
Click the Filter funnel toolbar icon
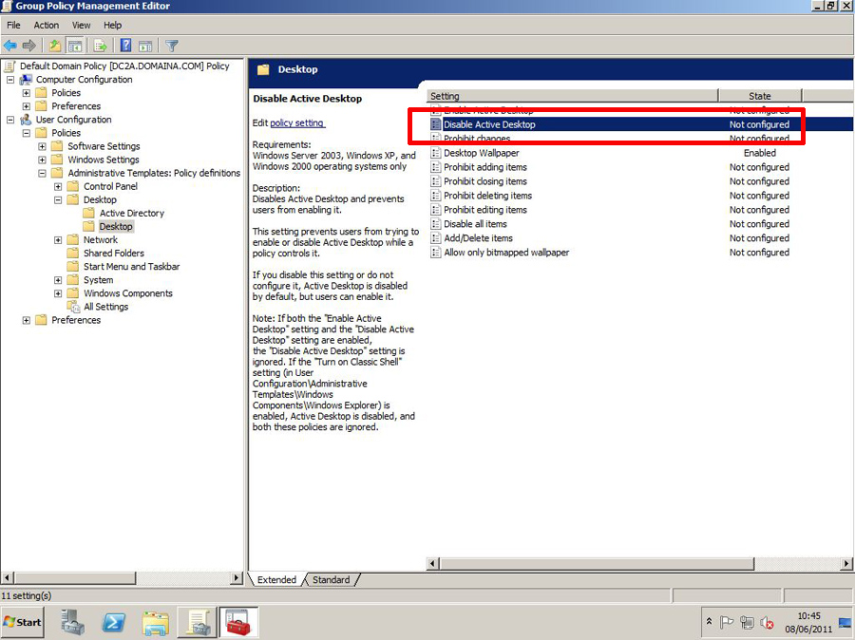click(172, 46)
